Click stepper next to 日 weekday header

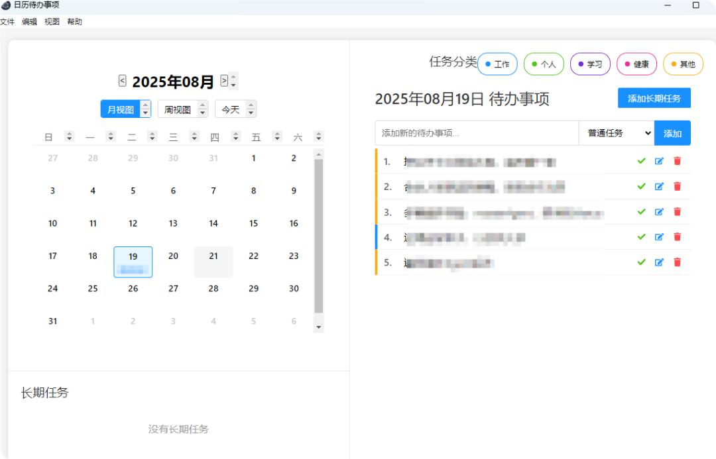(70, 136)
